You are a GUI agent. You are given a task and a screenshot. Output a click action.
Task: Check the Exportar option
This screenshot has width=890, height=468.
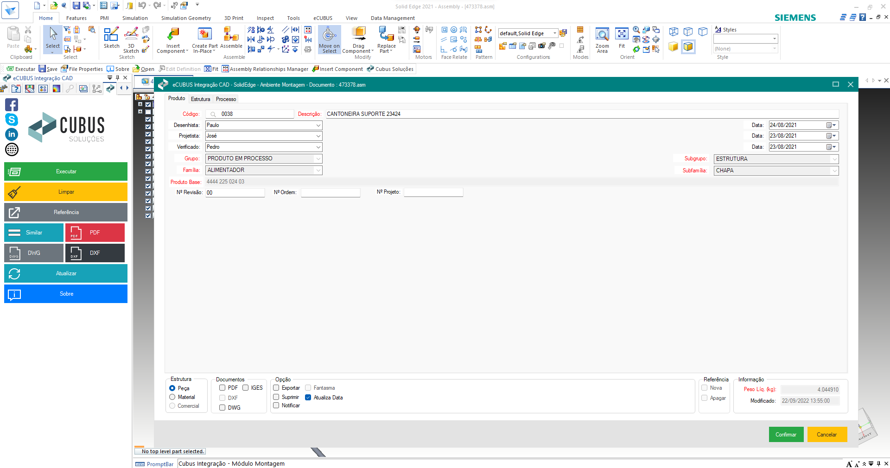tap(276, 388)
